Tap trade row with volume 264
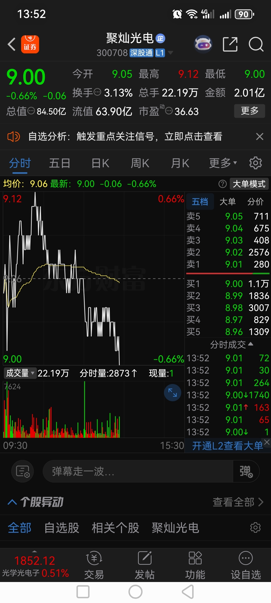The width and height of the screenshot is (271, 603). click(228, 383)
